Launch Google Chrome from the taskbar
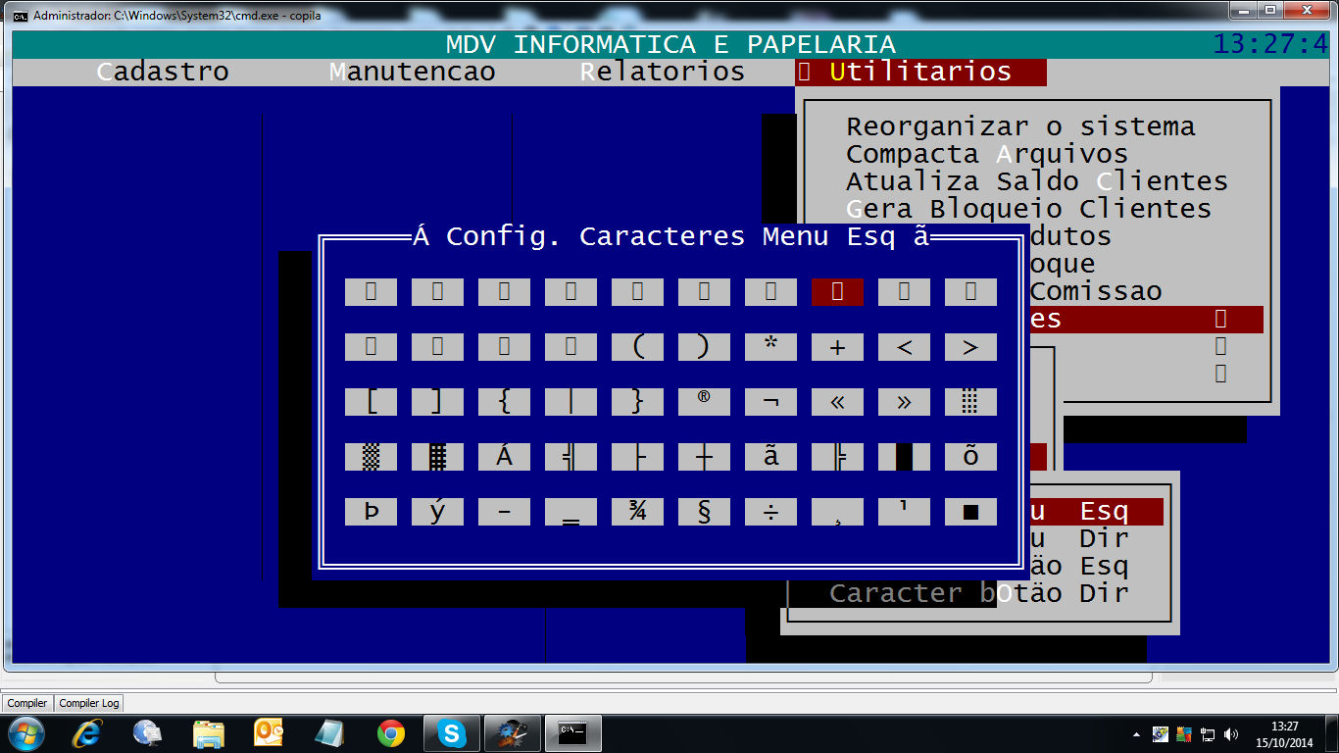The image size is (1339, 753). tap(391, 733)
